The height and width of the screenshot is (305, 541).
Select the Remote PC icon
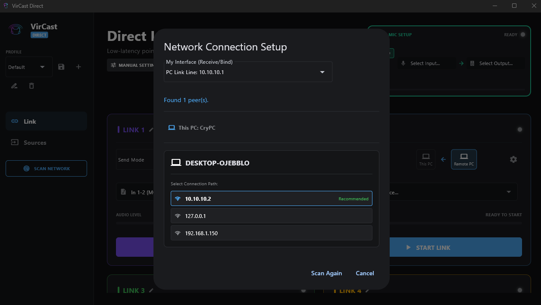point(463,159)
